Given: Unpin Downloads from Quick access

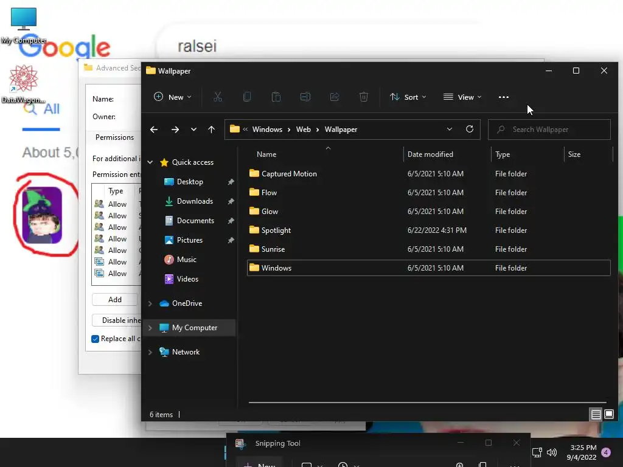Looking at the screenshot, I should coord(231,201).
